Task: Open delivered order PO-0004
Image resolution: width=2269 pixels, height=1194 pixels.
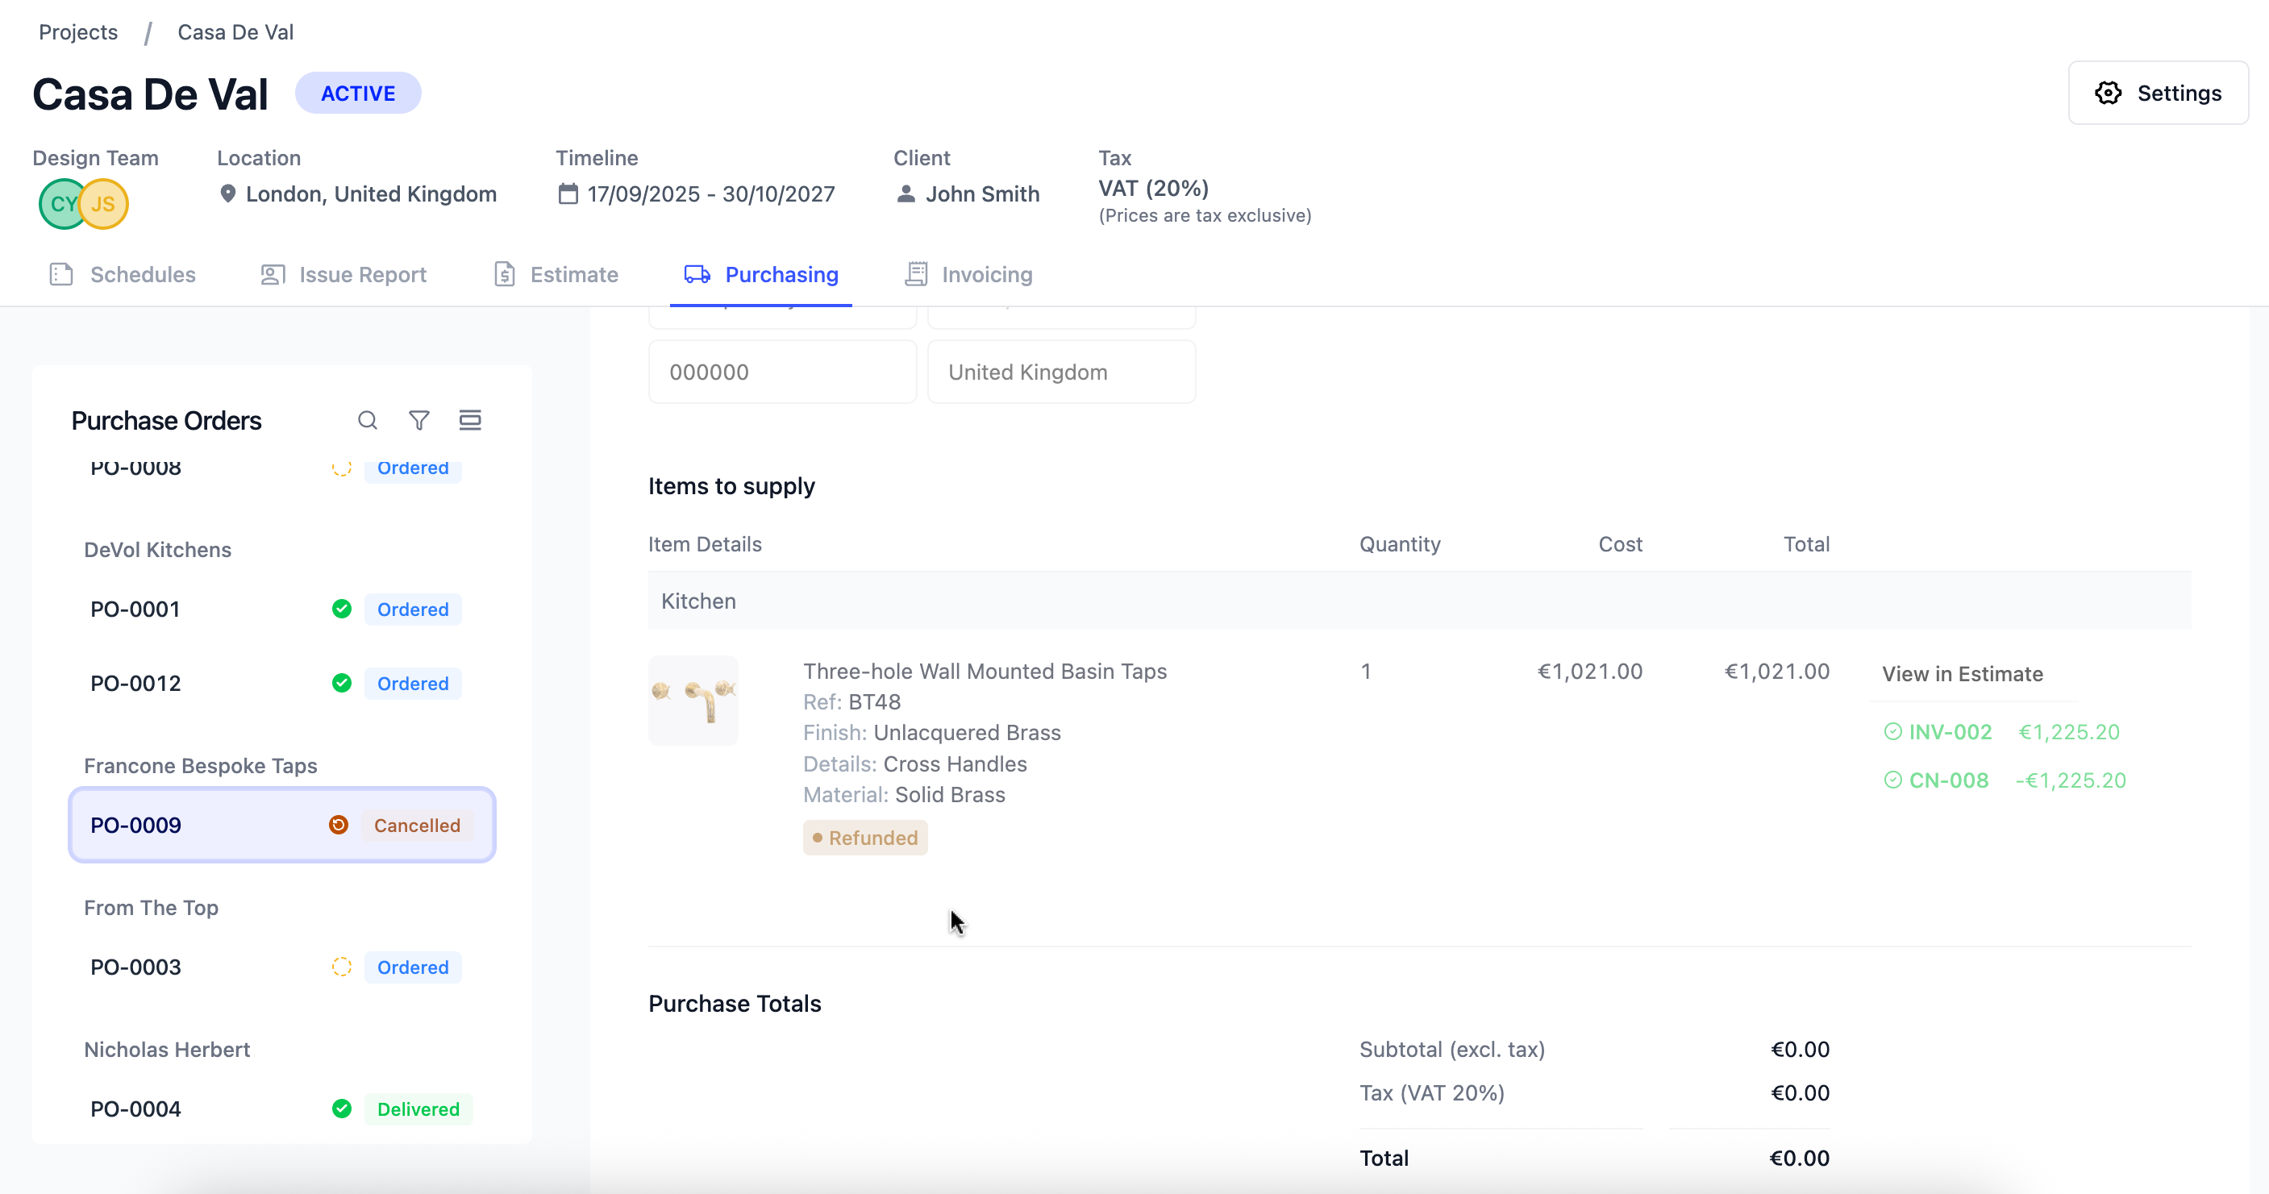Action: click(282, 1109)
